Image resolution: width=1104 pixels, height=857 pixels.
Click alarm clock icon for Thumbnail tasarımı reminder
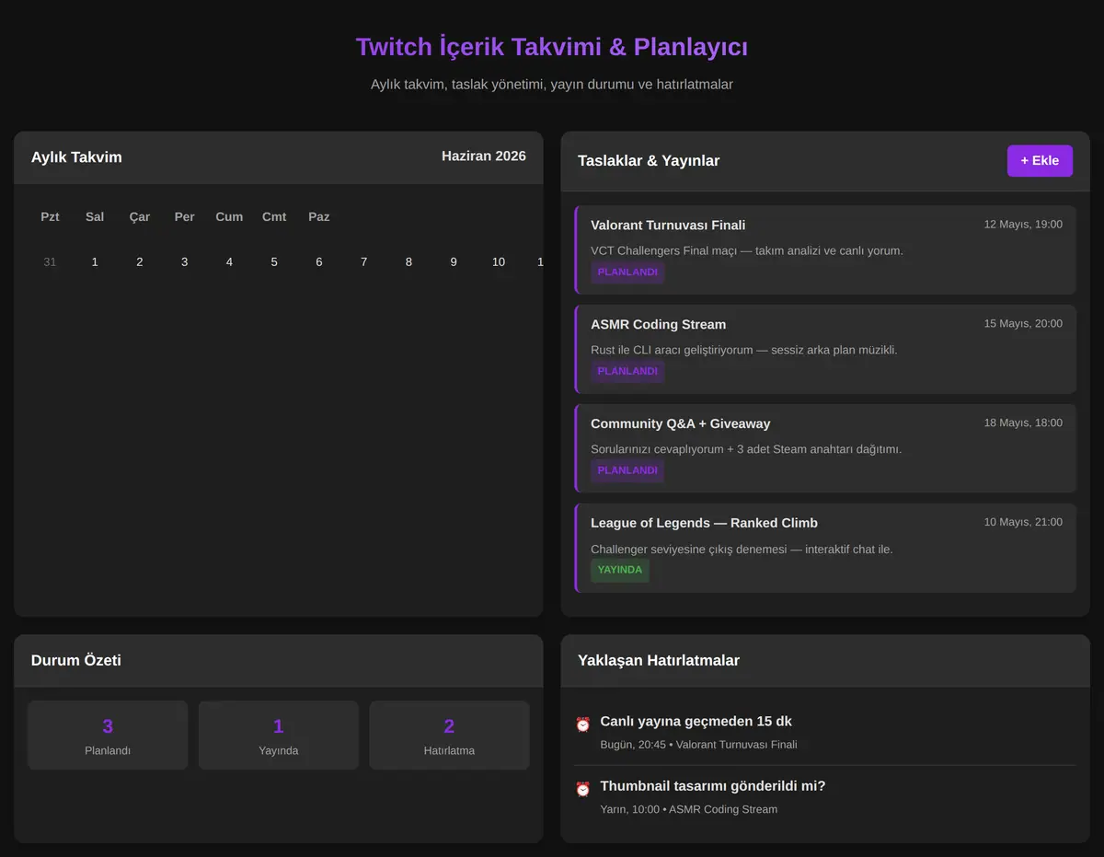(x=582, y=789)
